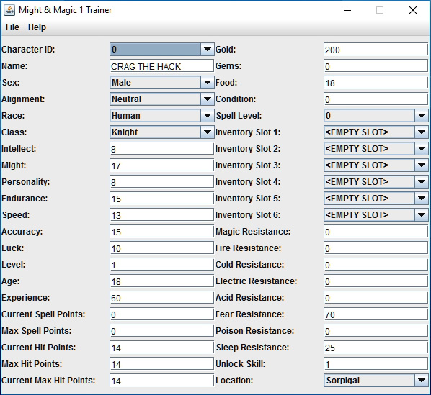Click the Endurance input field
431x395 pixels.
(161, 199)
